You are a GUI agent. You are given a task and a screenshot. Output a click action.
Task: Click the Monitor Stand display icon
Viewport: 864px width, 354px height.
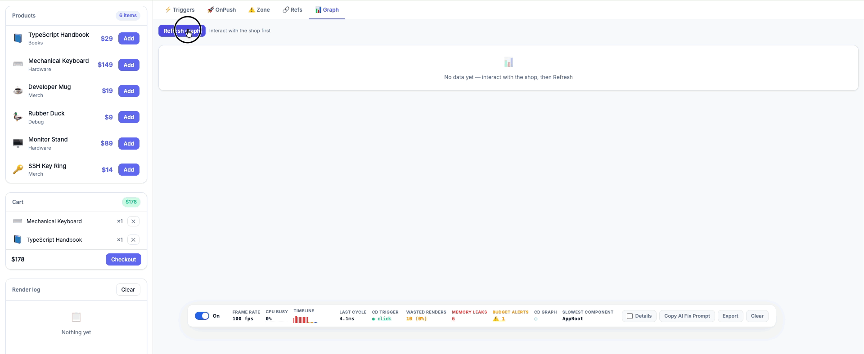18,143
